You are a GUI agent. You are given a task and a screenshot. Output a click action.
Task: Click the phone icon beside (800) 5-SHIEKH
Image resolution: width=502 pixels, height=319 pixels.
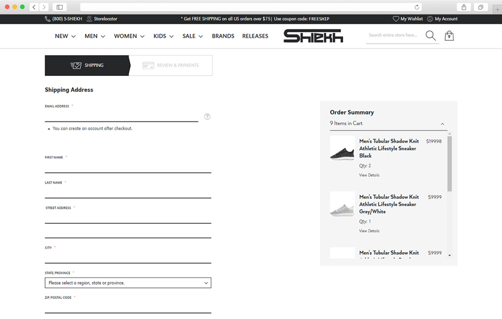coord(47,19)
